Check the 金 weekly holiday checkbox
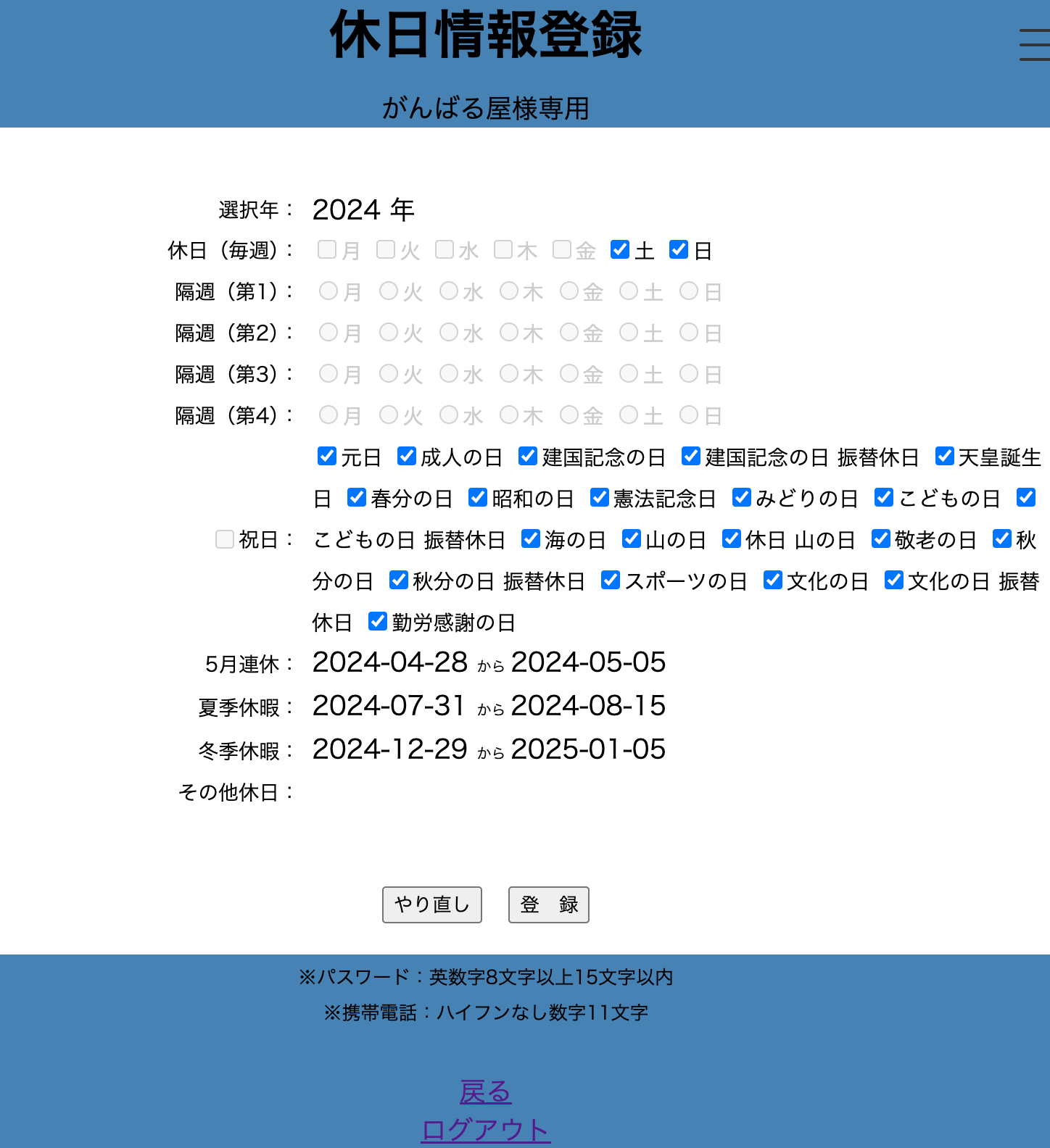Image resolution: width=1050 pixels, height=1148 pixels. pyautogui.click(x=561, y=249)
